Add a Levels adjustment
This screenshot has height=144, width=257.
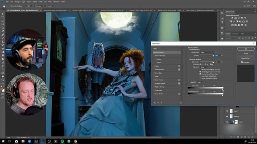point(236,18)
